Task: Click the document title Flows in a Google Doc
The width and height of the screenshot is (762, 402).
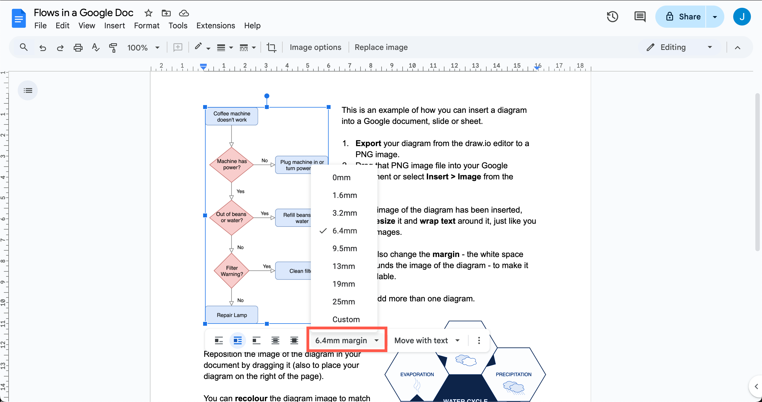Action: click(x=84, y=12)
